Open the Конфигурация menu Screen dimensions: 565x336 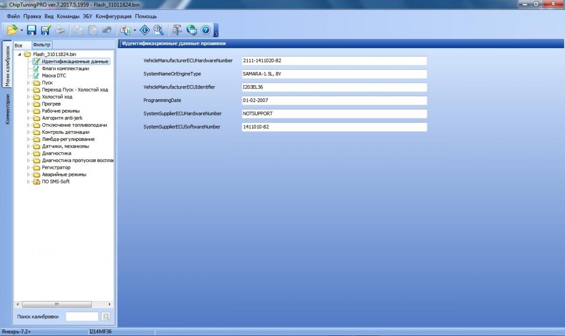point(113,16)
